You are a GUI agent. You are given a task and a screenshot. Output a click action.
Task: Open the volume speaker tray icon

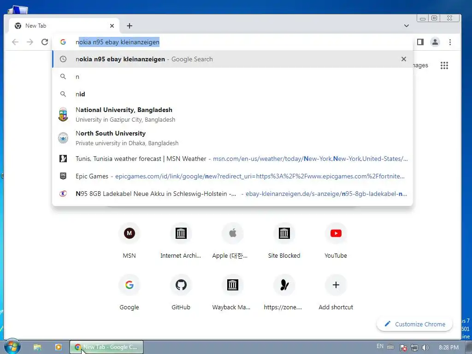point(425,348)
